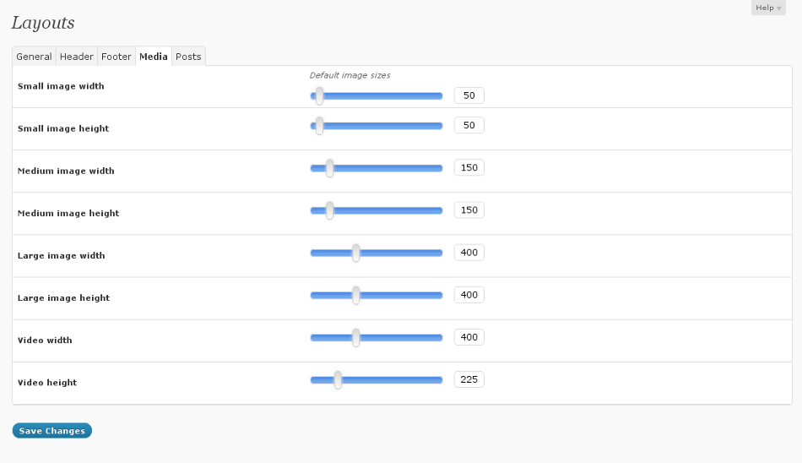Click the Small image width slider handle
Screen dimensions: 802x463
coord(319,95)
